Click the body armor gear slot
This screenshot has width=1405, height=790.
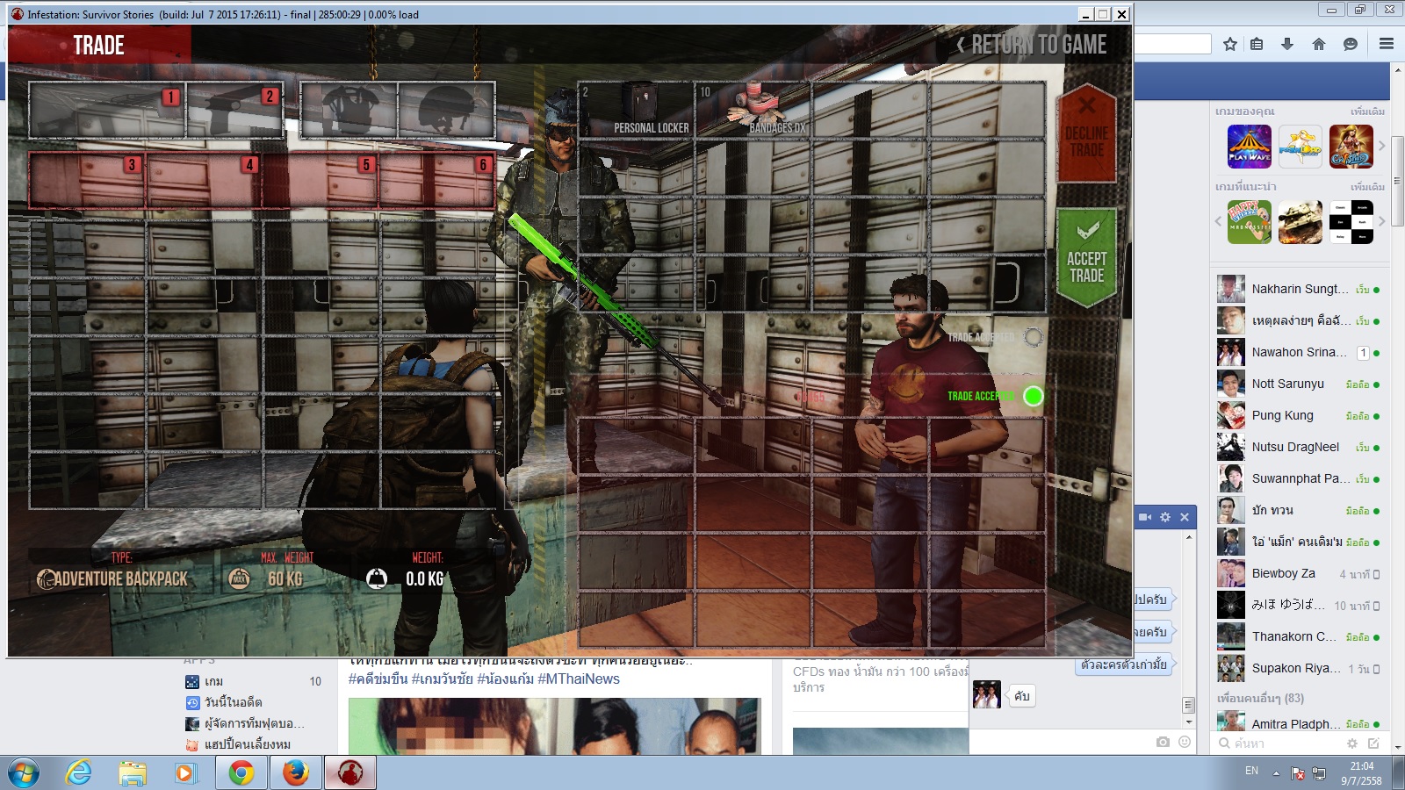(x=349, y=110)
